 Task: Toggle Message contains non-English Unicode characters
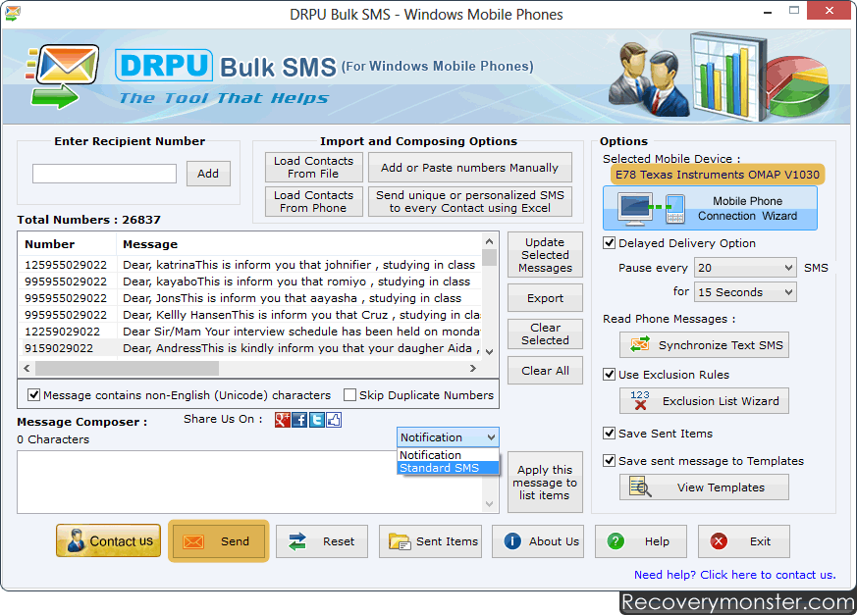click(x=34, y=394)
